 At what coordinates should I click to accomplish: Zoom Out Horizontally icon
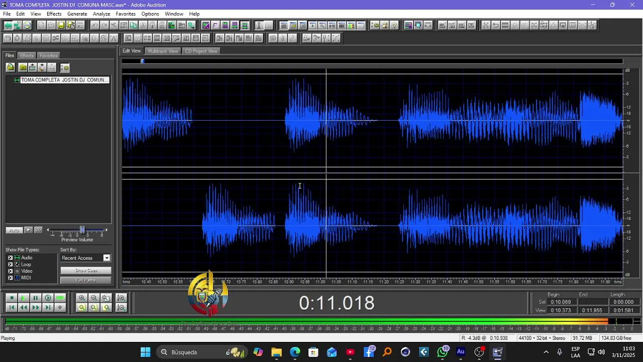94,298
